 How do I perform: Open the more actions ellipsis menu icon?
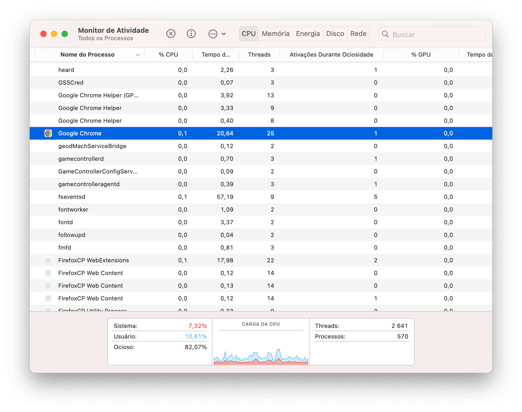[217, 34]
